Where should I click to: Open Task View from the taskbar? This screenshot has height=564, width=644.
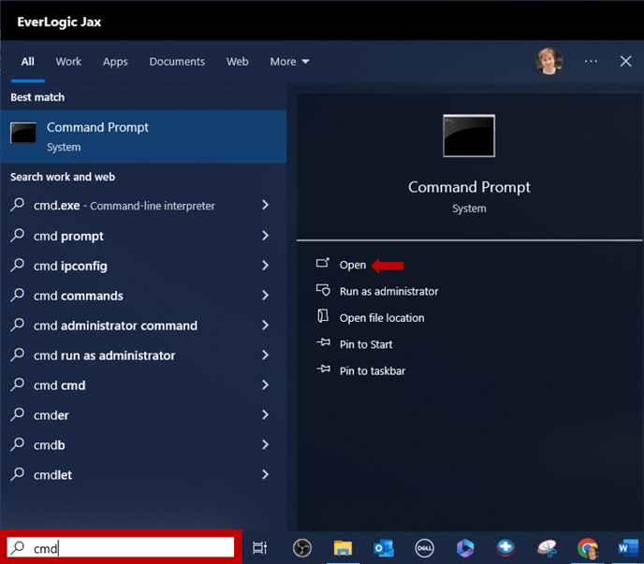[259, 547]
